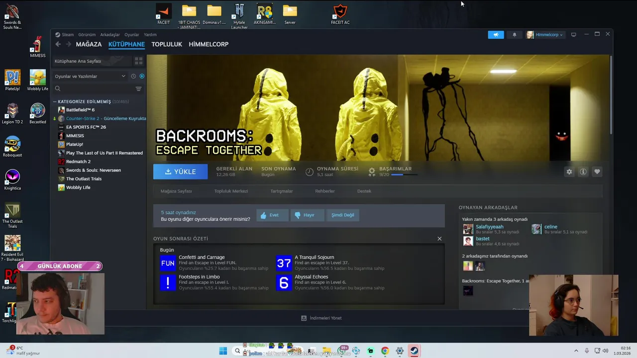
Task: Click the Başarımlar progress bar
Action: (404, 175)
